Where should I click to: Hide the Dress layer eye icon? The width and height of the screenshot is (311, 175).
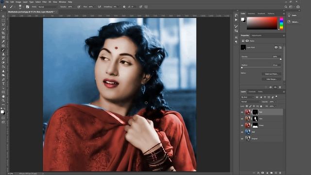(x=242, y=125)
